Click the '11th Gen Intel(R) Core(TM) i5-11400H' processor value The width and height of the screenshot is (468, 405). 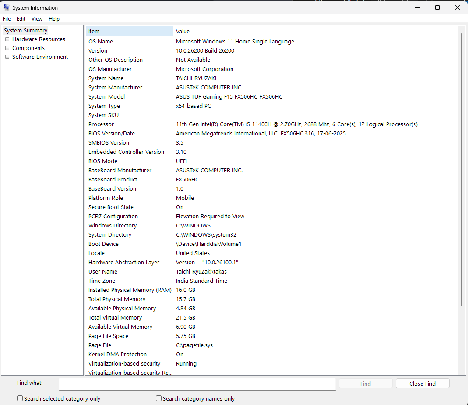(297, 124)
